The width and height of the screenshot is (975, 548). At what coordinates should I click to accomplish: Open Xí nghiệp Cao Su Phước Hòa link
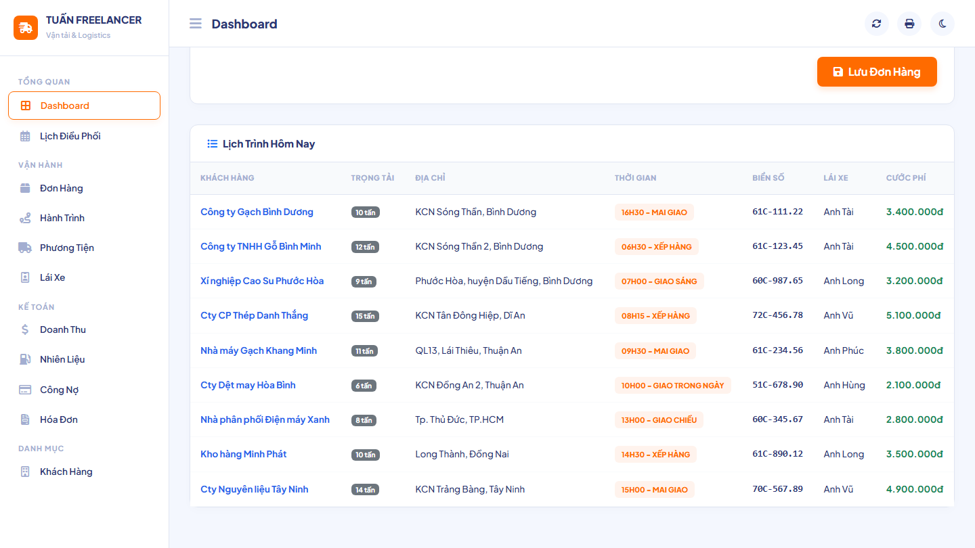tap(262, 281)
